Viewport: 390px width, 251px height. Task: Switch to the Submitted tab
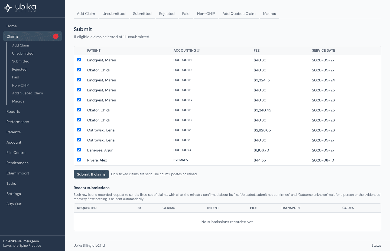142,14
